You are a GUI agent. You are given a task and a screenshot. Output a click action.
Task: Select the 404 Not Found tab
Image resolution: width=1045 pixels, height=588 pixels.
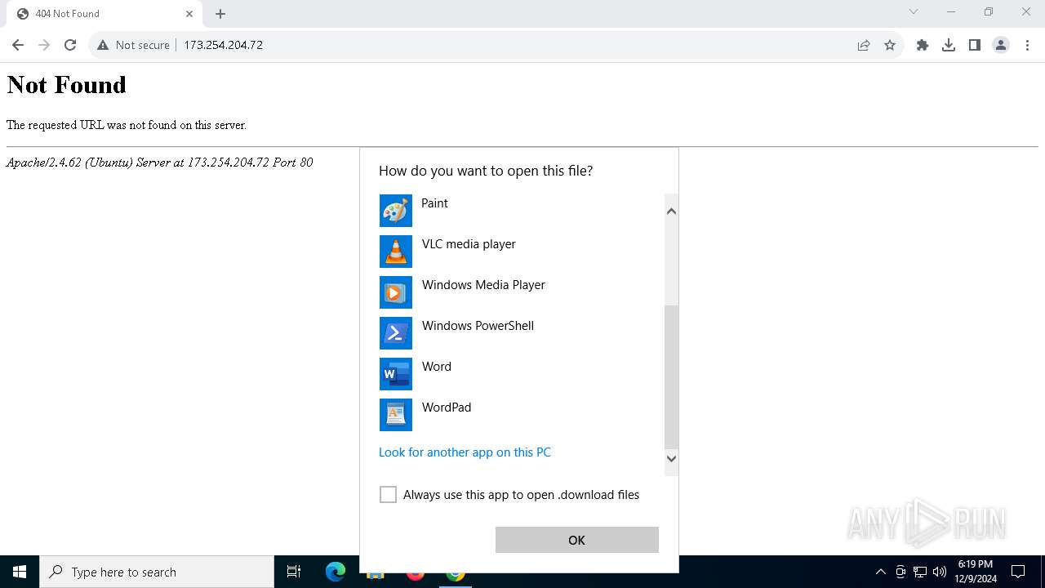tap(104, 14)
